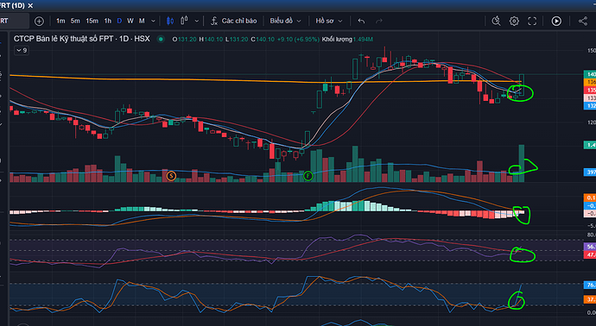The image size is (596, 326).
Task: Click the 150 price scale label
Action: click(592, 51)
